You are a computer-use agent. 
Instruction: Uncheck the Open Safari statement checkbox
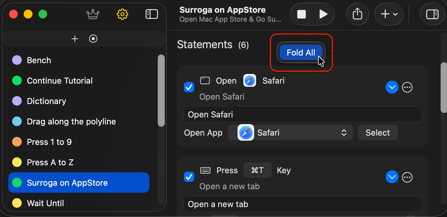189,87
